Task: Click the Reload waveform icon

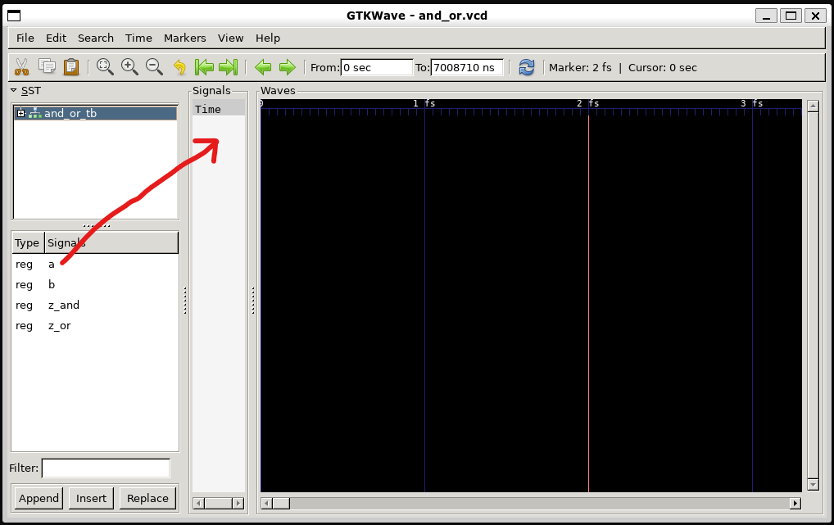Action: (x=527, y=67)
